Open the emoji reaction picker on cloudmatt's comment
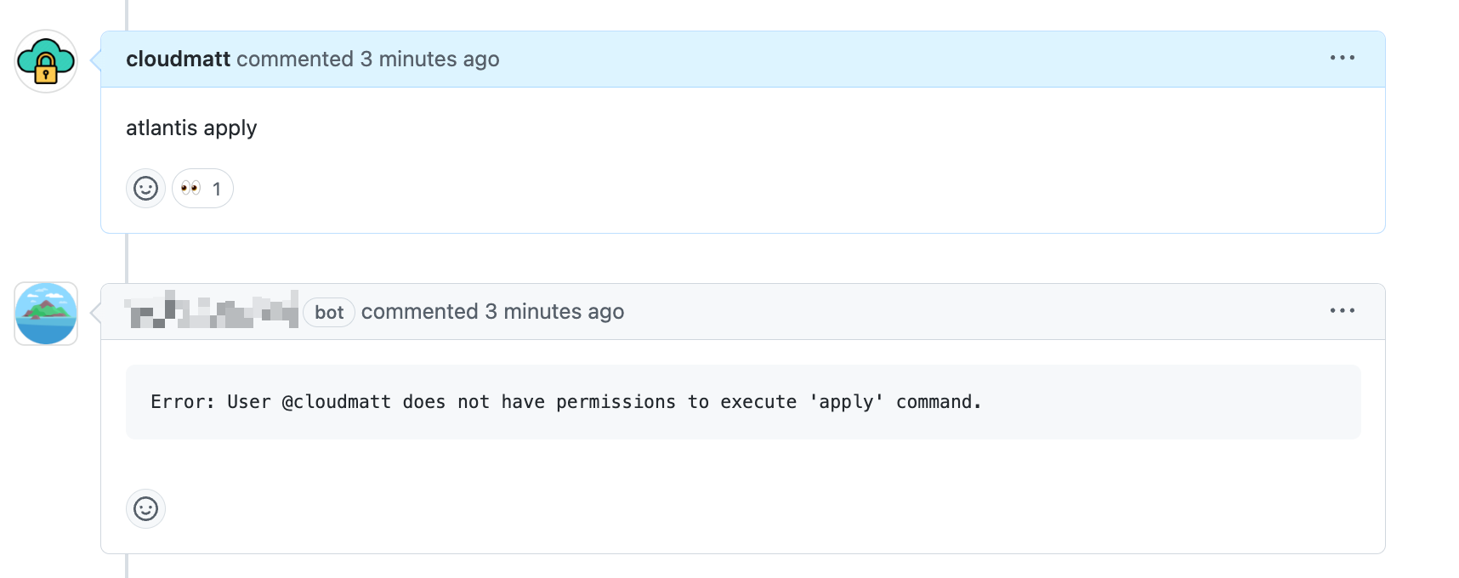The image size is (1459, 578). pyautogui.click(x=145, y=188)
